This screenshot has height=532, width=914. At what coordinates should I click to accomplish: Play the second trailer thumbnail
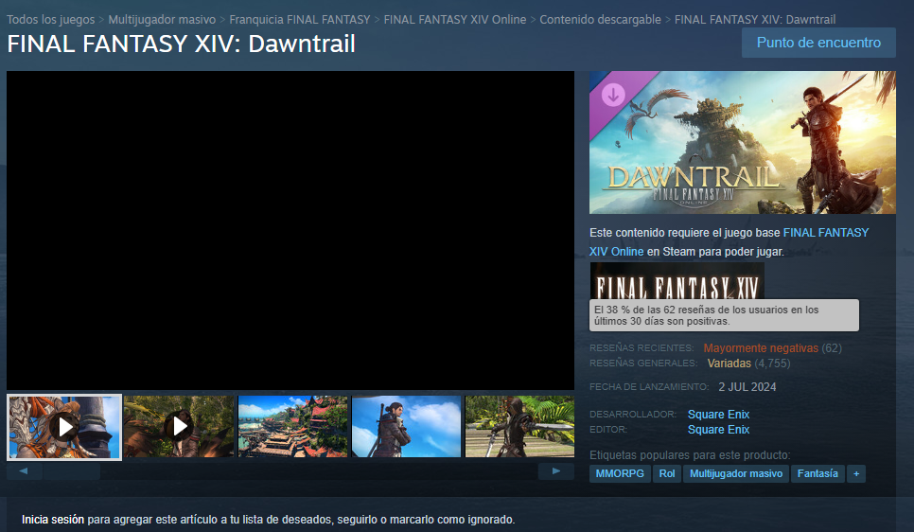[x=179, y=426]
